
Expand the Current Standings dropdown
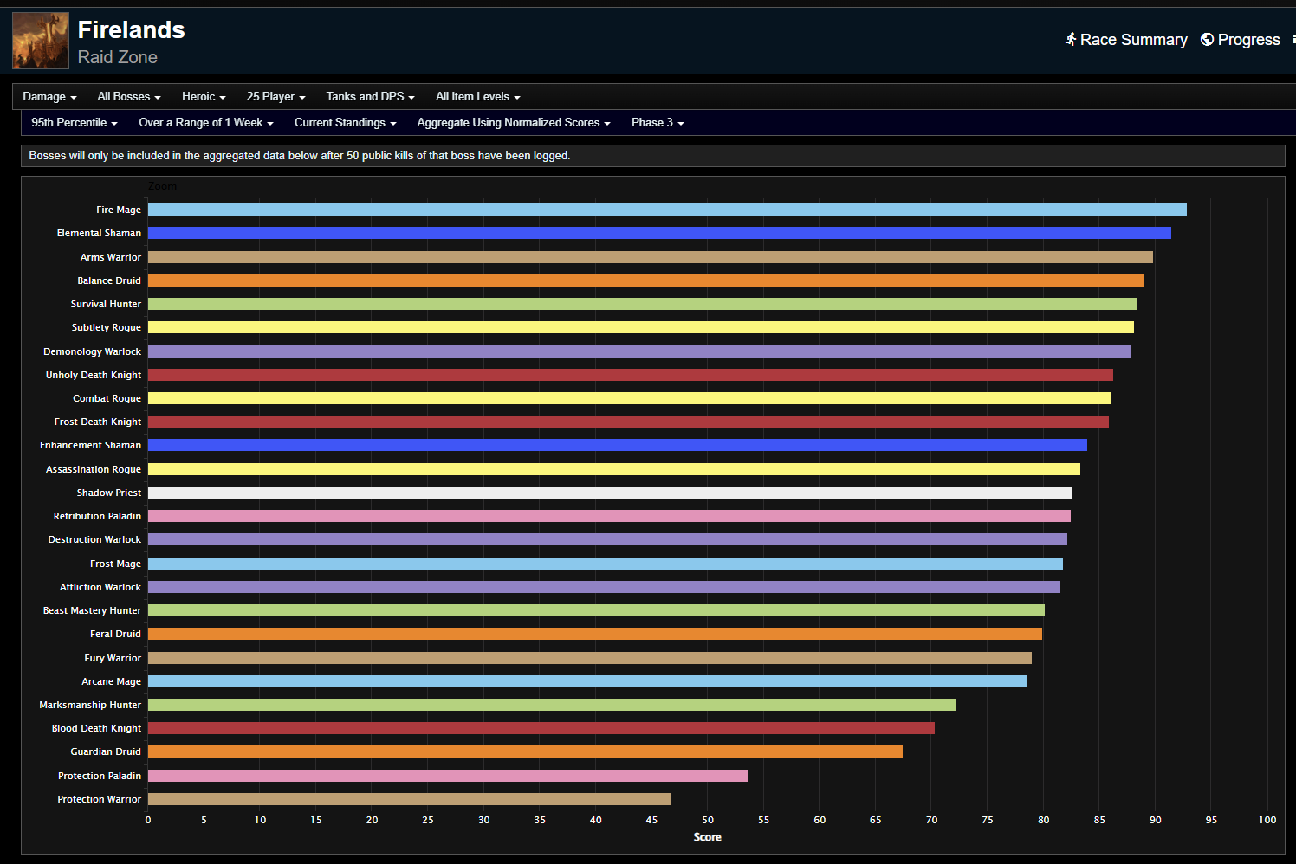point(345,123)
